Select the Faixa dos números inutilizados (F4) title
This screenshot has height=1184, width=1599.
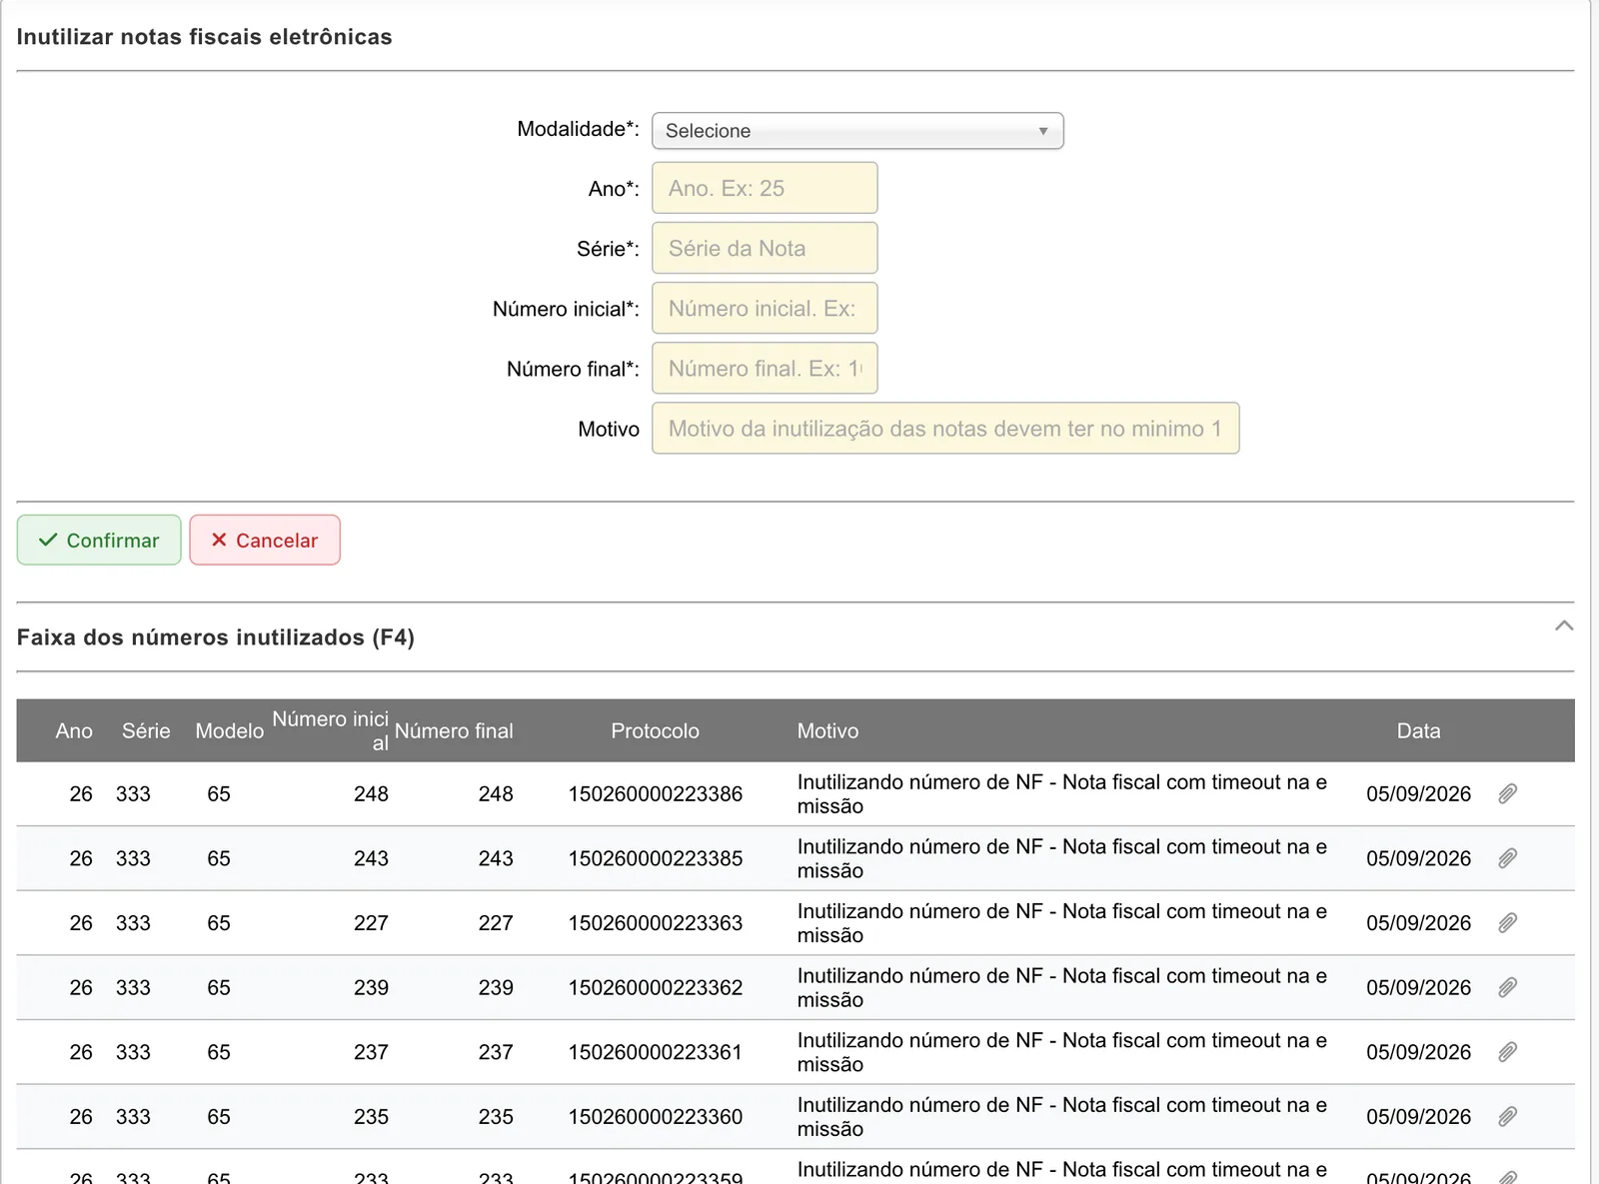[x=216, y=637]
